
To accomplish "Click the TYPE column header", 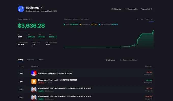I will [x=22, y=66].
